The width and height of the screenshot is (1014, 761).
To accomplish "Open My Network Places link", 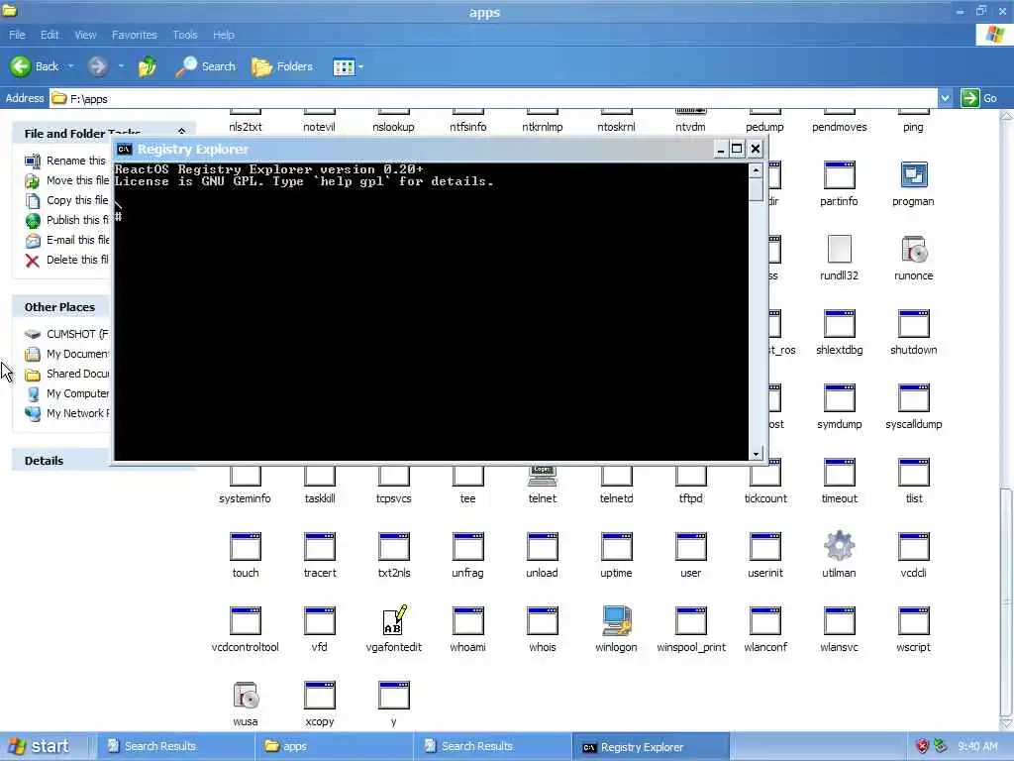I will (67, 413).
